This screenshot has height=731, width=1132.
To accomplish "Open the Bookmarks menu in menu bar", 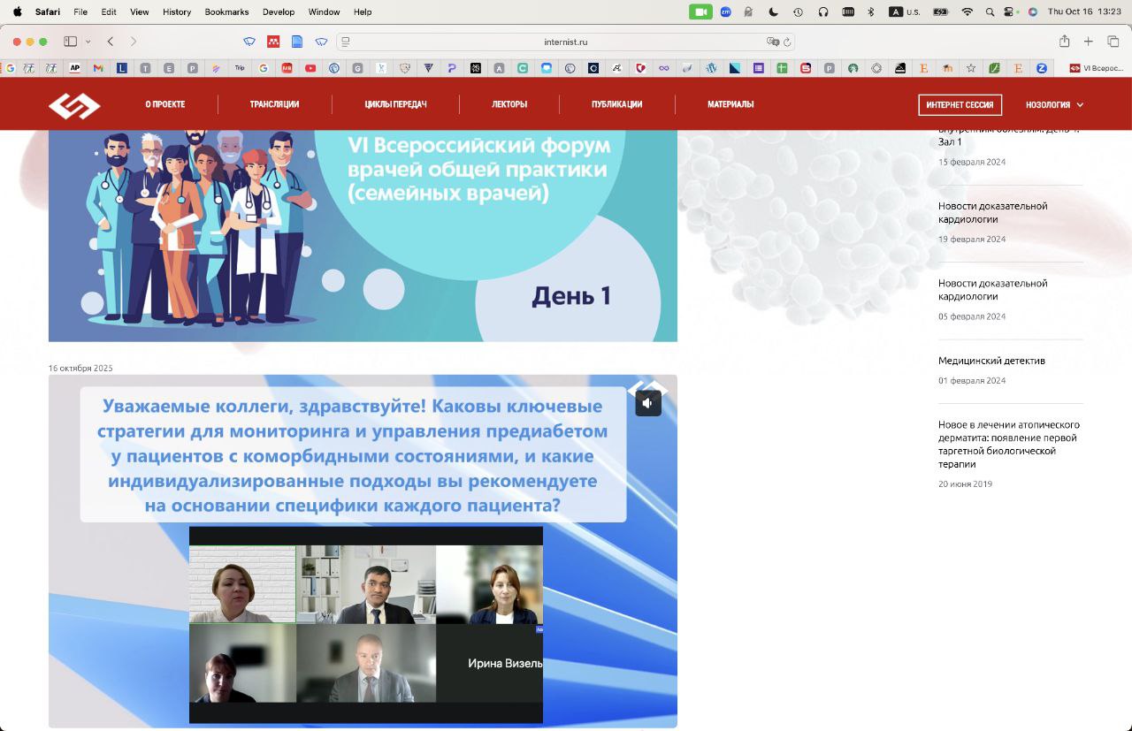I will pyautogui.click(x=226, y=12).
